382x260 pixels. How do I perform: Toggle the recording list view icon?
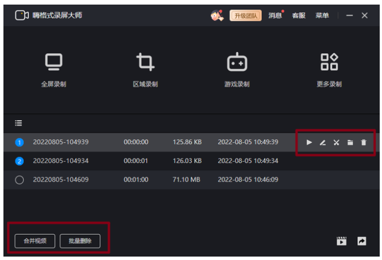[18, 123]
